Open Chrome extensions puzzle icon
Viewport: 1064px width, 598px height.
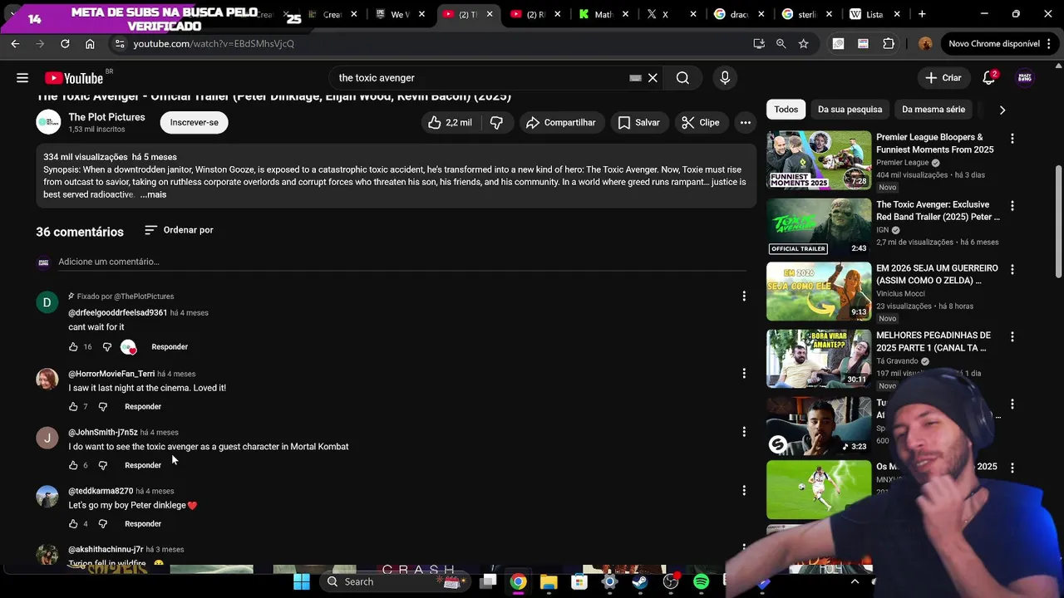[x=889, y=43]
